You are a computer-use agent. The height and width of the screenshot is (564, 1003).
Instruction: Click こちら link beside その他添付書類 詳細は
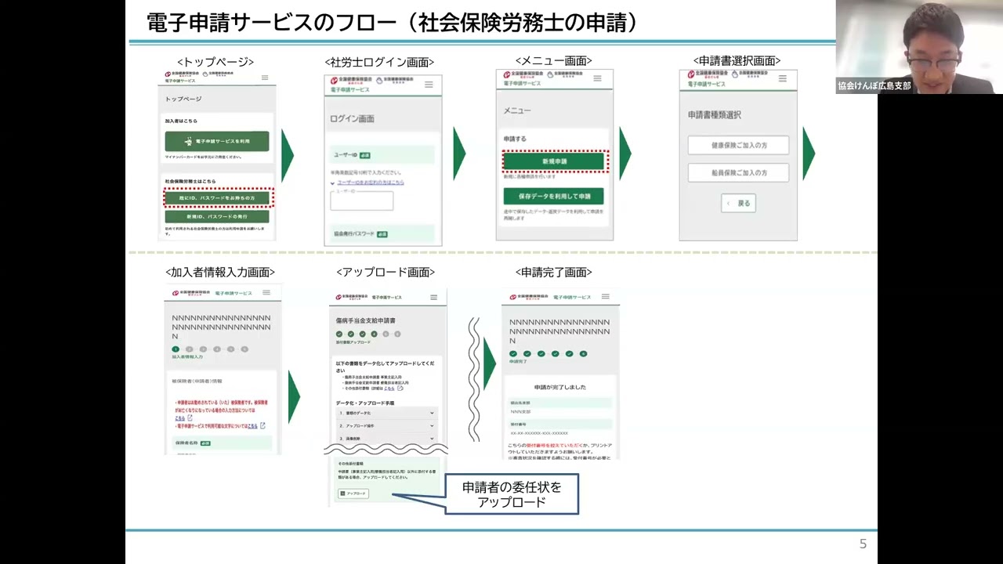click(x=389, y=388)
